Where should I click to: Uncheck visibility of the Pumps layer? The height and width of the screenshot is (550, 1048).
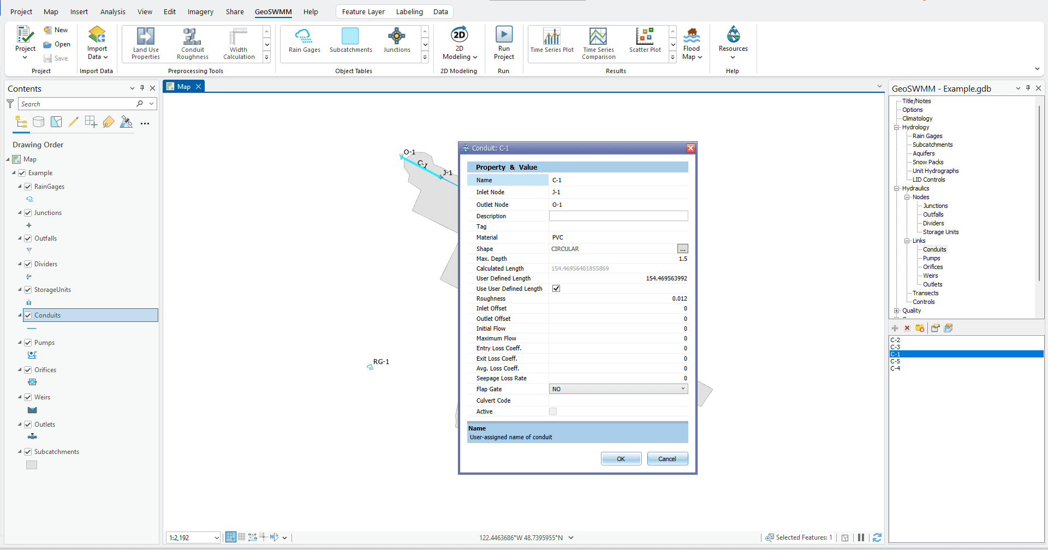[28, 343]
